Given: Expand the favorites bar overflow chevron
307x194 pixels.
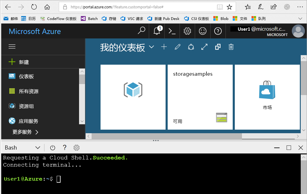Looking at the screenshot, I should pyautogui.click(x=300, y=18).
